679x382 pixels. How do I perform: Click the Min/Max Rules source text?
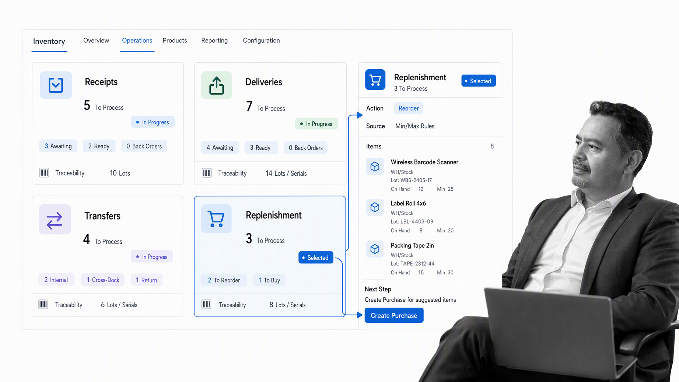click(x=415, y=126)
